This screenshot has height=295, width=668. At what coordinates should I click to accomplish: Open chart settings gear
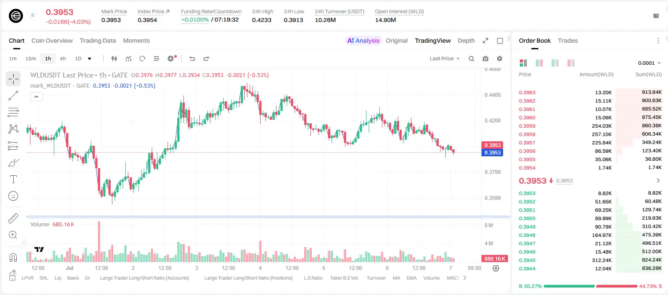tap(500, 59)
